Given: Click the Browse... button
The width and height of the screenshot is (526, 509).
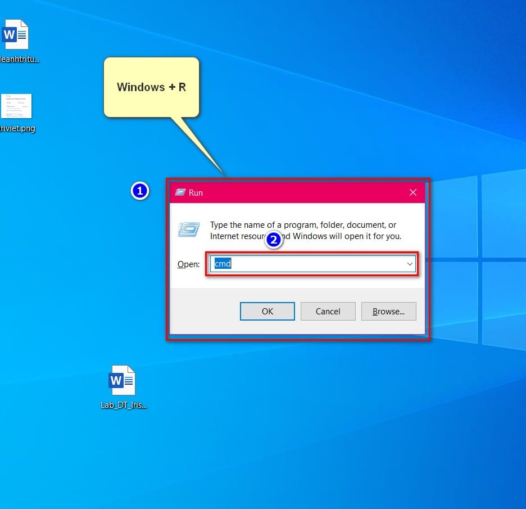Looking at the screenshot, I should (388, 311).
